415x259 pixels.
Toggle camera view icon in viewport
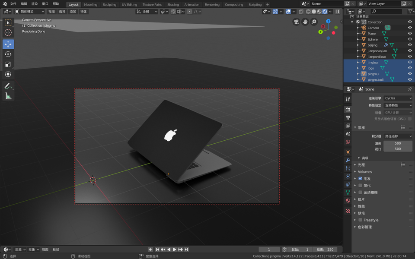point(296,22)
